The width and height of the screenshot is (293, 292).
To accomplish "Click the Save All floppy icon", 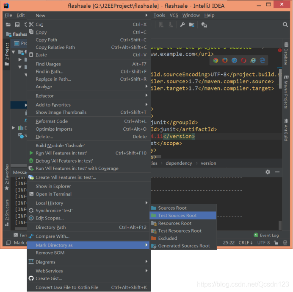I will tap(17, 25).
